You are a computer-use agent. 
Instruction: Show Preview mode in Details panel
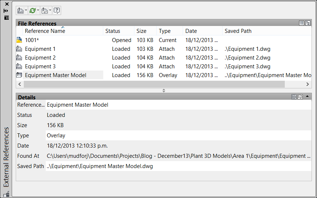(x=300, y=97)
